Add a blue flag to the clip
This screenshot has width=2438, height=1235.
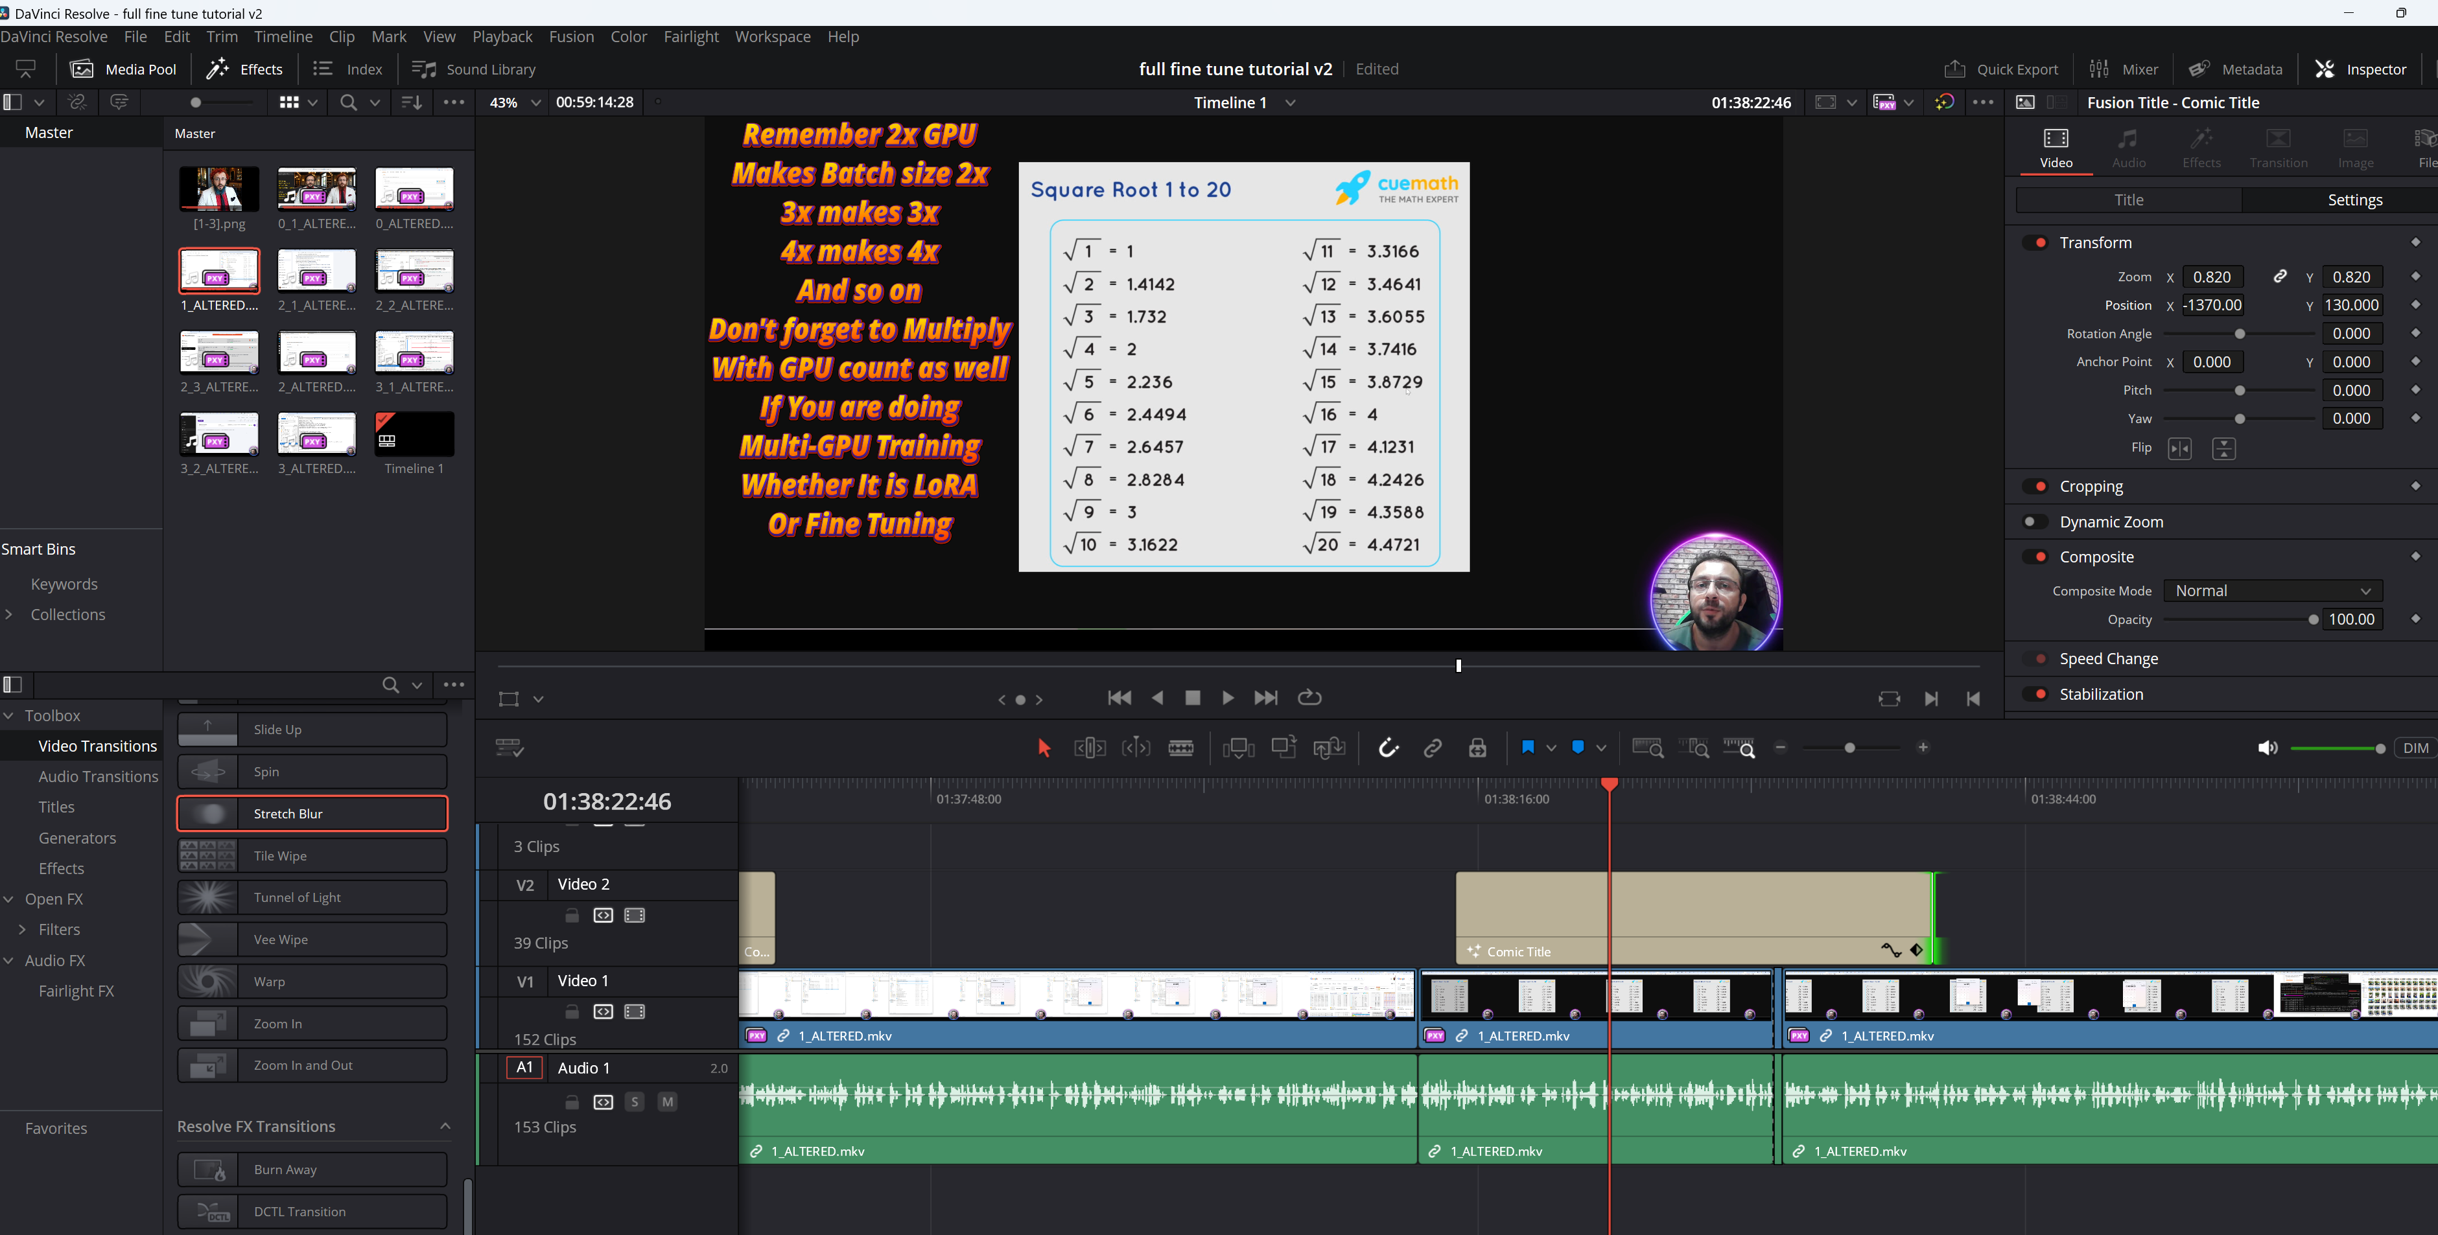1527,748
